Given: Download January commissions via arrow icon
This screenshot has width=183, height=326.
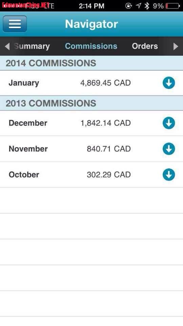Looking at the screenshot, I should (169, 83).
